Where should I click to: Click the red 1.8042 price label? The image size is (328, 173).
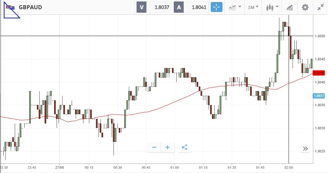pyautogui.click(x=318, y=73)
